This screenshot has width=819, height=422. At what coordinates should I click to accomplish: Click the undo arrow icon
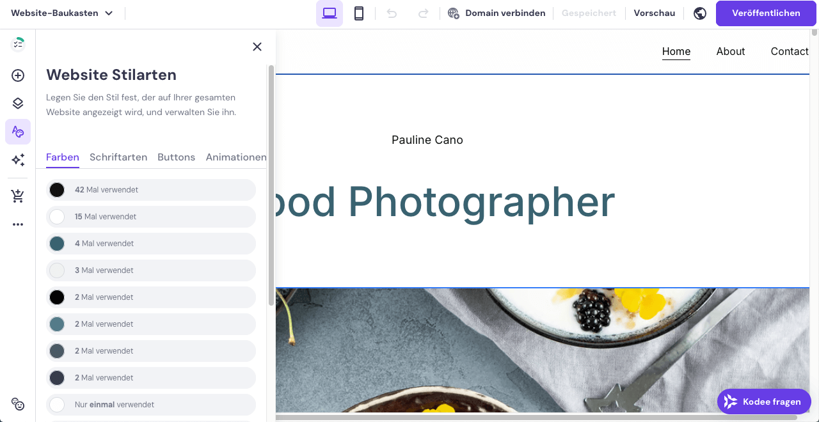coord(392,13)
